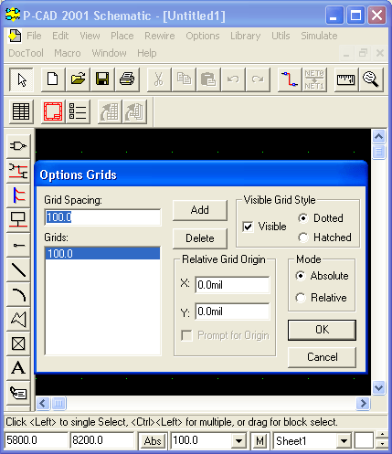This screenshot has width=392, height=454.
Task: Activate the Place Bus tool
Action: pos(18,195)
